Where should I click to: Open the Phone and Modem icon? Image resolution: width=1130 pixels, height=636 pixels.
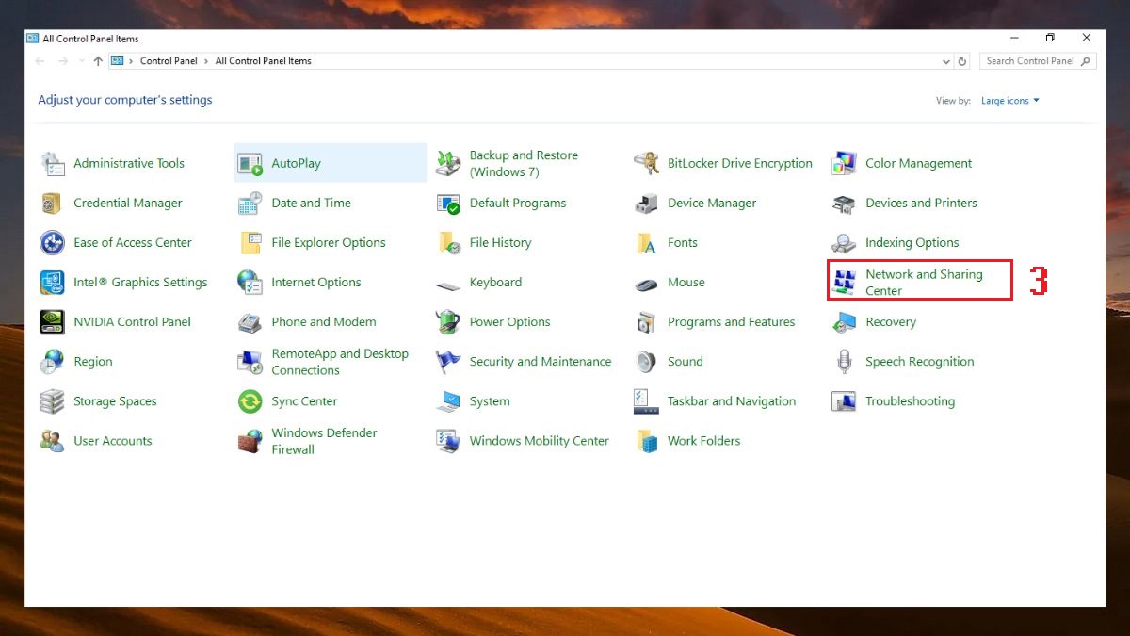click(250, 321)
